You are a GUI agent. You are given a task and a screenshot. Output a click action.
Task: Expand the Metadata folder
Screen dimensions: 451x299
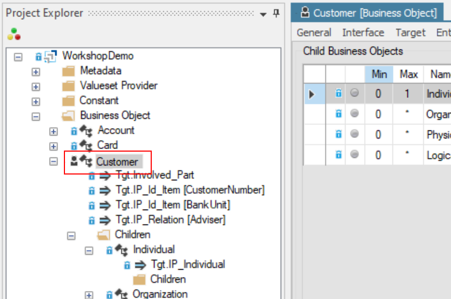click(x=36, y=71)
